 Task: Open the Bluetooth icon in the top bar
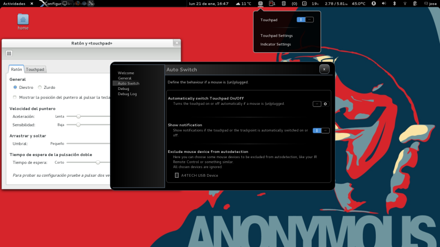(394, 4)
